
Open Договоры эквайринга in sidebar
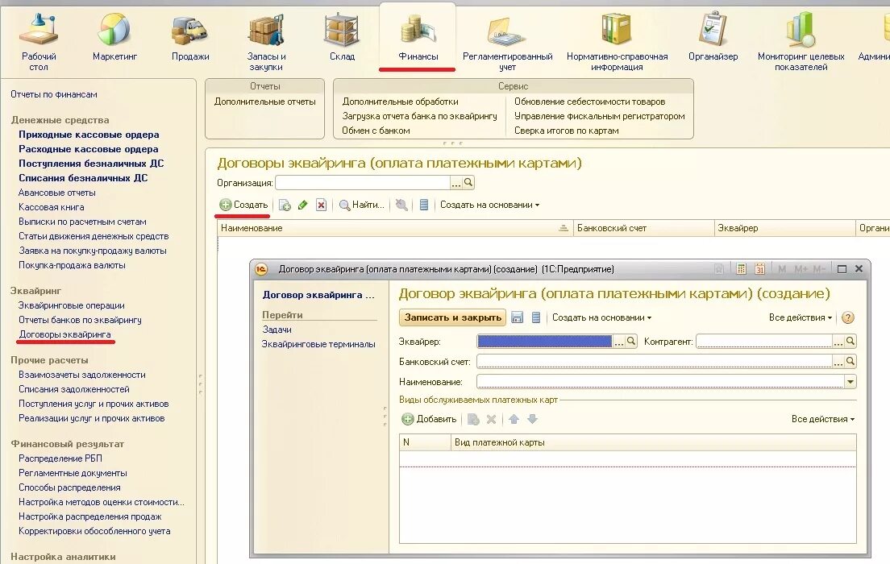[64, 334]
